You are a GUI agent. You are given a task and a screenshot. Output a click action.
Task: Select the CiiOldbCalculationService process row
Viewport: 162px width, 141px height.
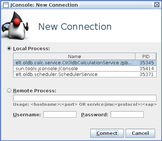[x=85, y=63]
